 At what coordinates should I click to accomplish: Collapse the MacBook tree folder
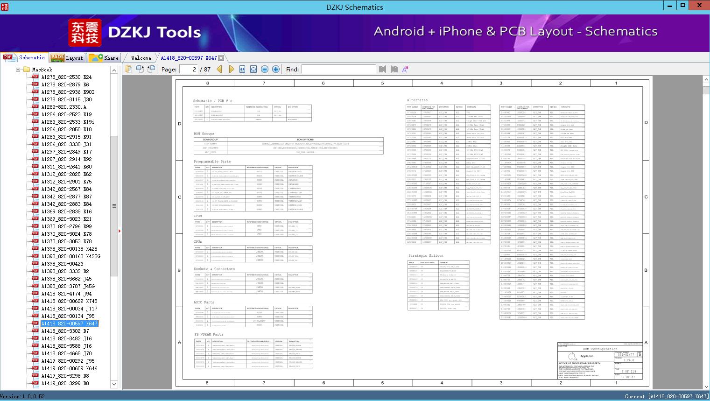tap(18, 70)
